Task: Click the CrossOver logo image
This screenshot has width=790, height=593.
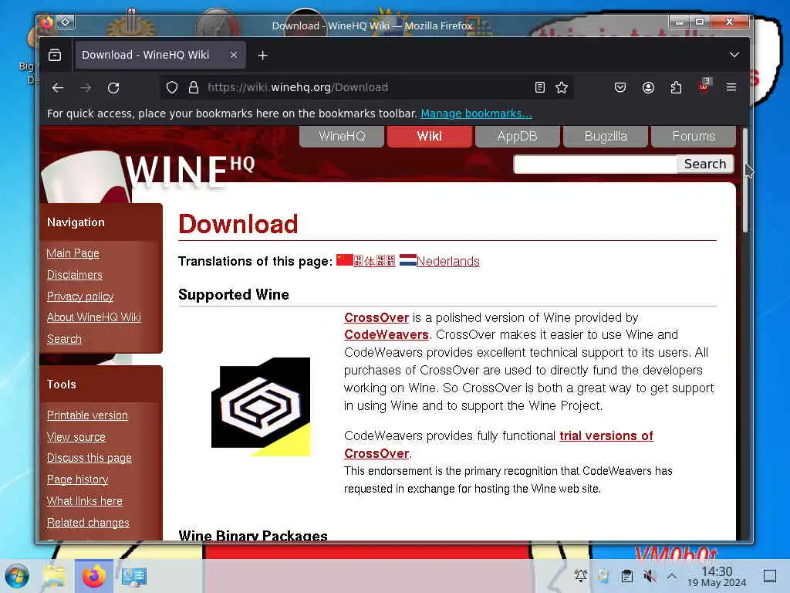Action: [261, 406]
